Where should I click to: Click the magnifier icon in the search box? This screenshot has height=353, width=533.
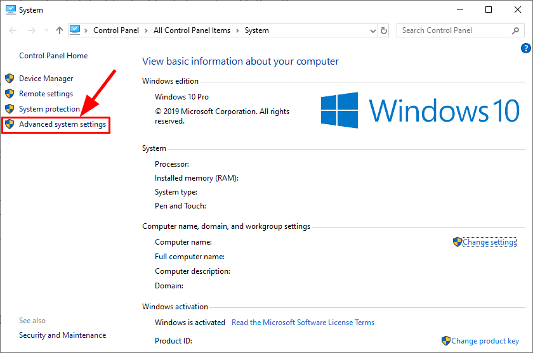[516, 30]
